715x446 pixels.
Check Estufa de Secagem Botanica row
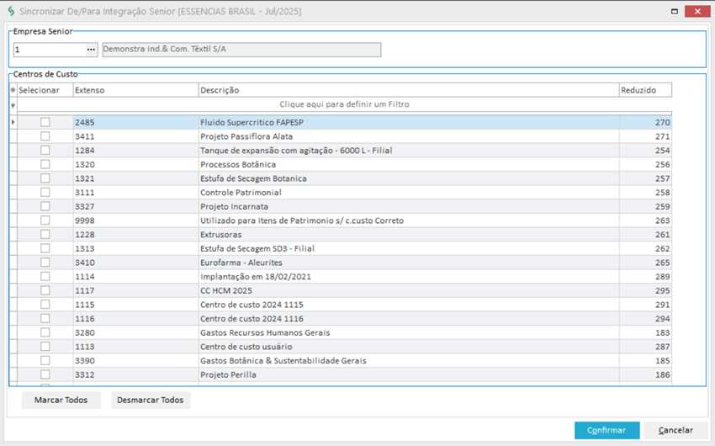tap(45, 178)
